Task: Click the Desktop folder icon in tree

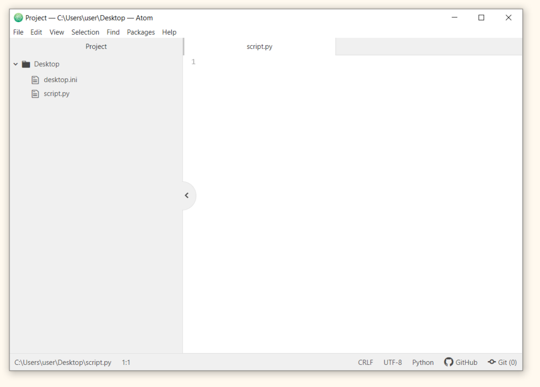Action: [x=26, y=64]
